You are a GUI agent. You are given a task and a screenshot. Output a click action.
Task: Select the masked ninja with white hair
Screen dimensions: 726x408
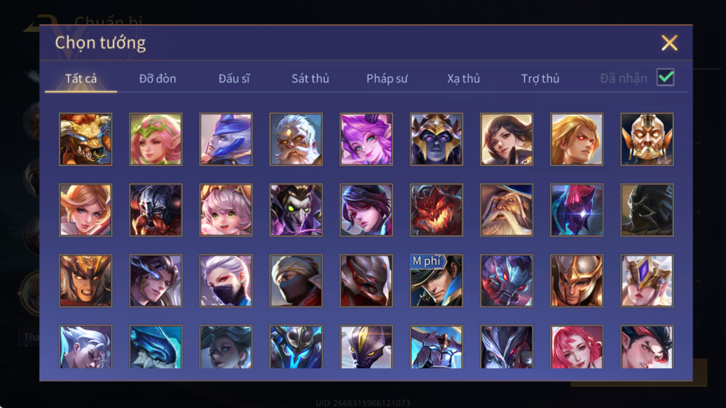226,281
